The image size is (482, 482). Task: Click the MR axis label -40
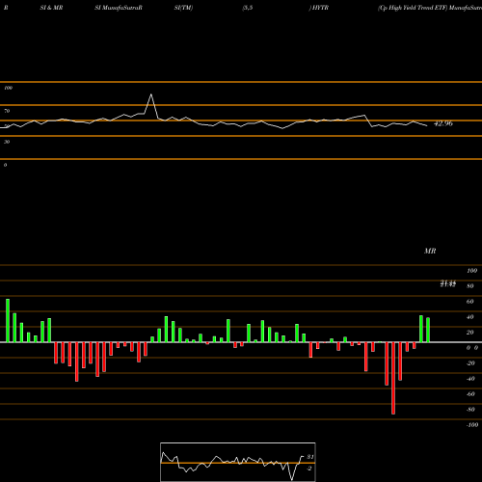[x=470, y=379]
